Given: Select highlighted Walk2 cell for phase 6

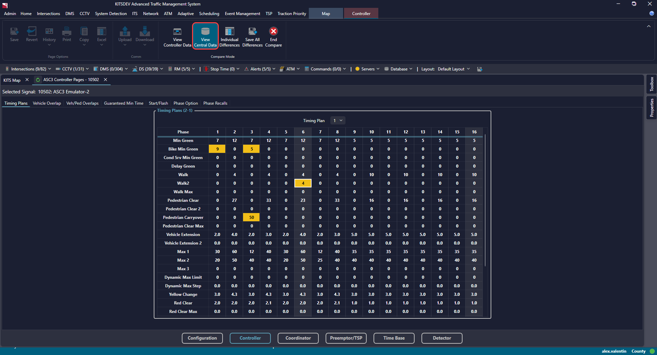Looking at the screenshot, I should click(x=303, y=183).
